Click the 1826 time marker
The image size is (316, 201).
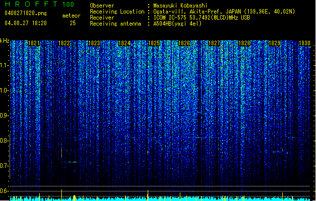point(184,43)
